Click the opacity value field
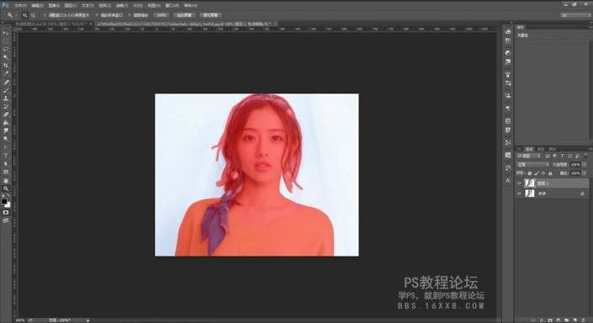Image resolution: width=593 pixels, height=323 pixels. pos(575,165)
